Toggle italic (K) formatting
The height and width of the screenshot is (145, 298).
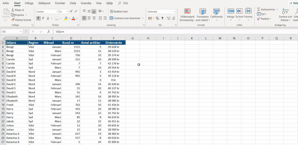pyautogui.click(x=43, y=18)
